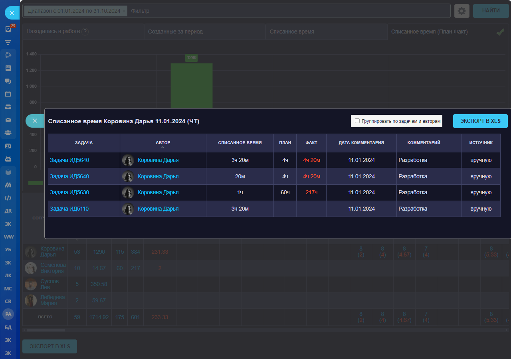Viewport: 511px width, 359px height.
Task: Switch to Списанное время tab
Action: point(292,32)
